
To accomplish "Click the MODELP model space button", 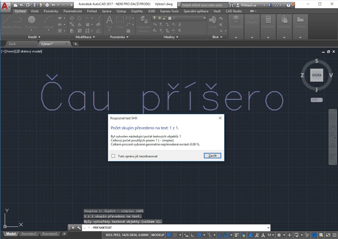I will pyautogui.click(x=157, y=235).
